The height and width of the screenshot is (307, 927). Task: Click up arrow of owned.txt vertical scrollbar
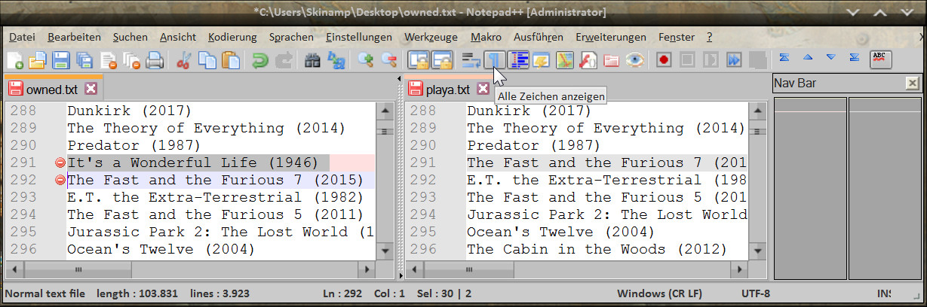(x=384, y=111)
